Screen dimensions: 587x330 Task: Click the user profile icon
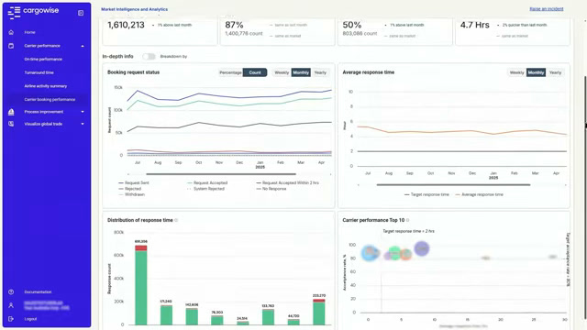coord(11,305)
